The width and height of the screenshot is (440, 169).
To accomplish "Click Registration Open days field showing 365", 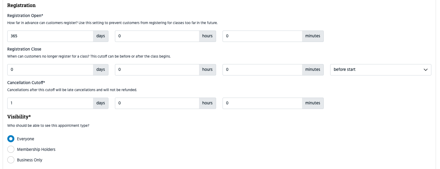I will tap(50, 36).
